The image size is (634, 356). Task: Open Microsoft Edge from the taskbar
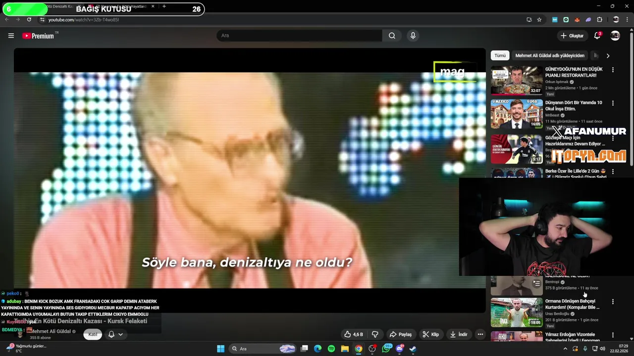coord(317,349)
